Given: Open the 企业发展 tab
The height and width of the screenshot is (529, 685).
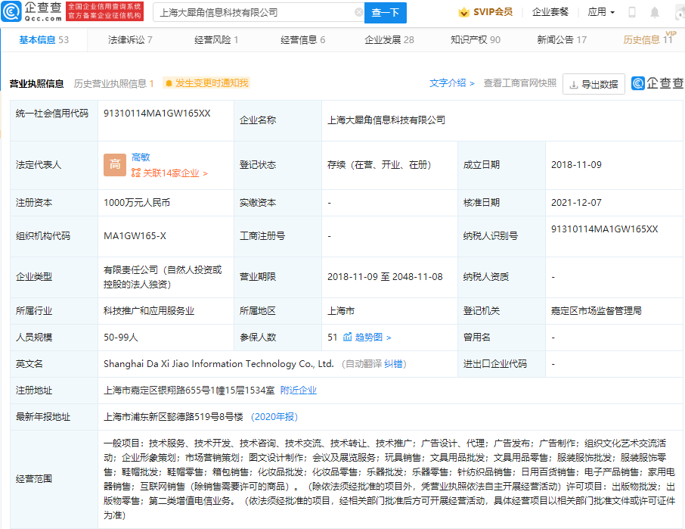Looking at the screenshot, I should (389, 40).
